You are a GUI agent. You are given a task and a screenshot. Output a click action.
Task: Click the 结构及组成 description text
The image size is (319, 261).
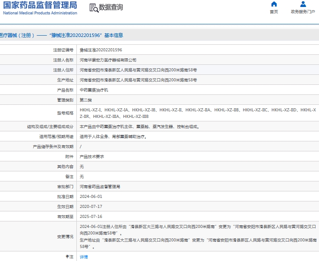pyautogui.click(x=140, y=127)
